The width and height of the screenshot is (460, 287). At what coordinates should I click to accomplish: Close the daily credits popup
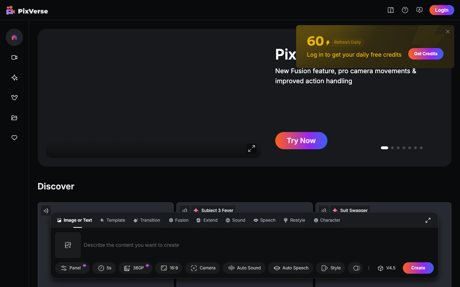[x=448, y=32]
